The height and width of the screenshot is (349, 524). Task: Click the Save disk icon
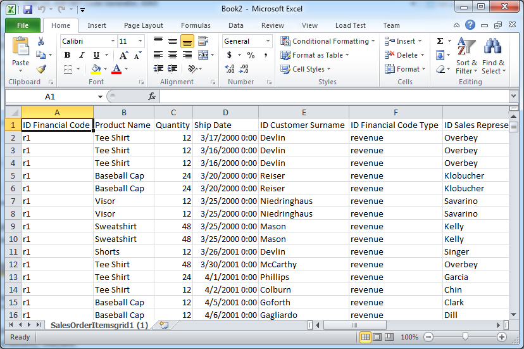pyautogui.click(x=28, y=9)
